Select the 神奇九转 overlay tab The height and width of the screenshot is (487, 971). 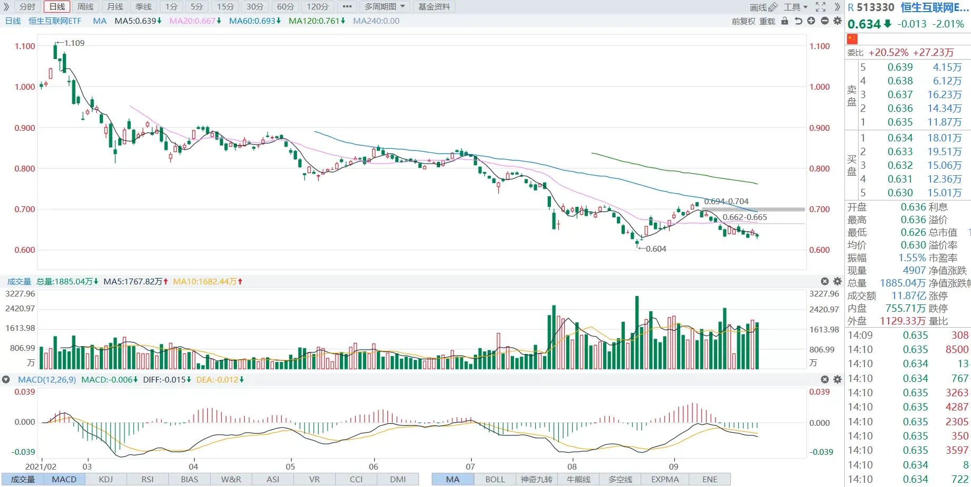(x=536, y=479)
